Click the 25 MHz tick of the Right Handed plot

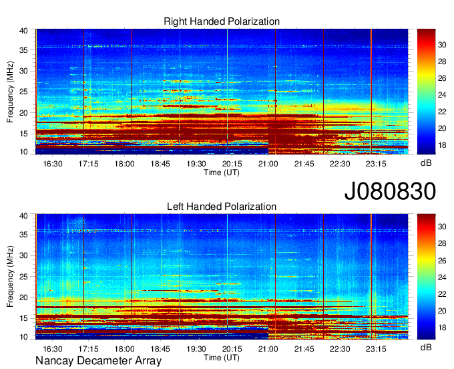[x=23, y=92]
